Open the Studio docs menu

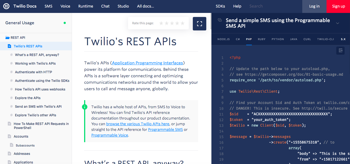123,6
